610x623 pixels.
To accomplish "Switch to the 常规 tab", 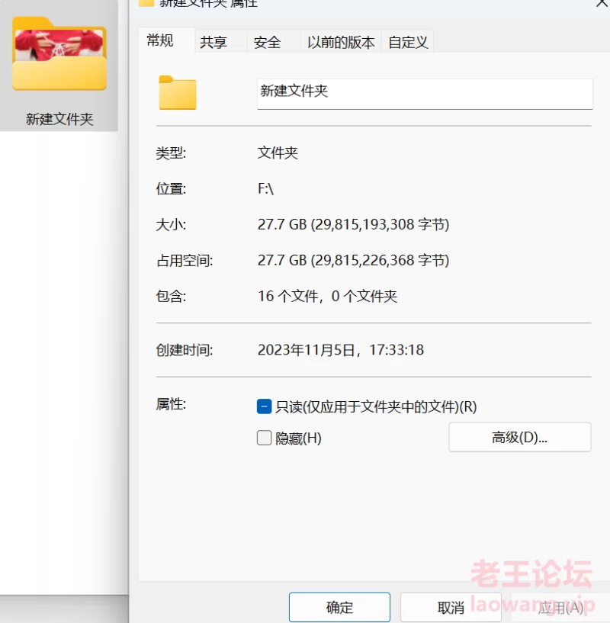I will click(160, 40).
